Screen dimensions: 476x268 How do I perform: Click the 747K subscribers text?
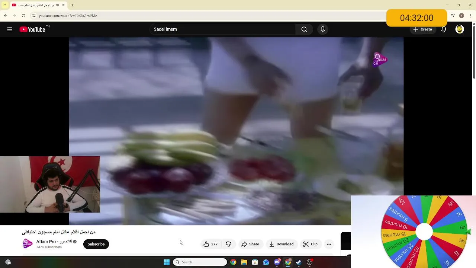(49, 247)
